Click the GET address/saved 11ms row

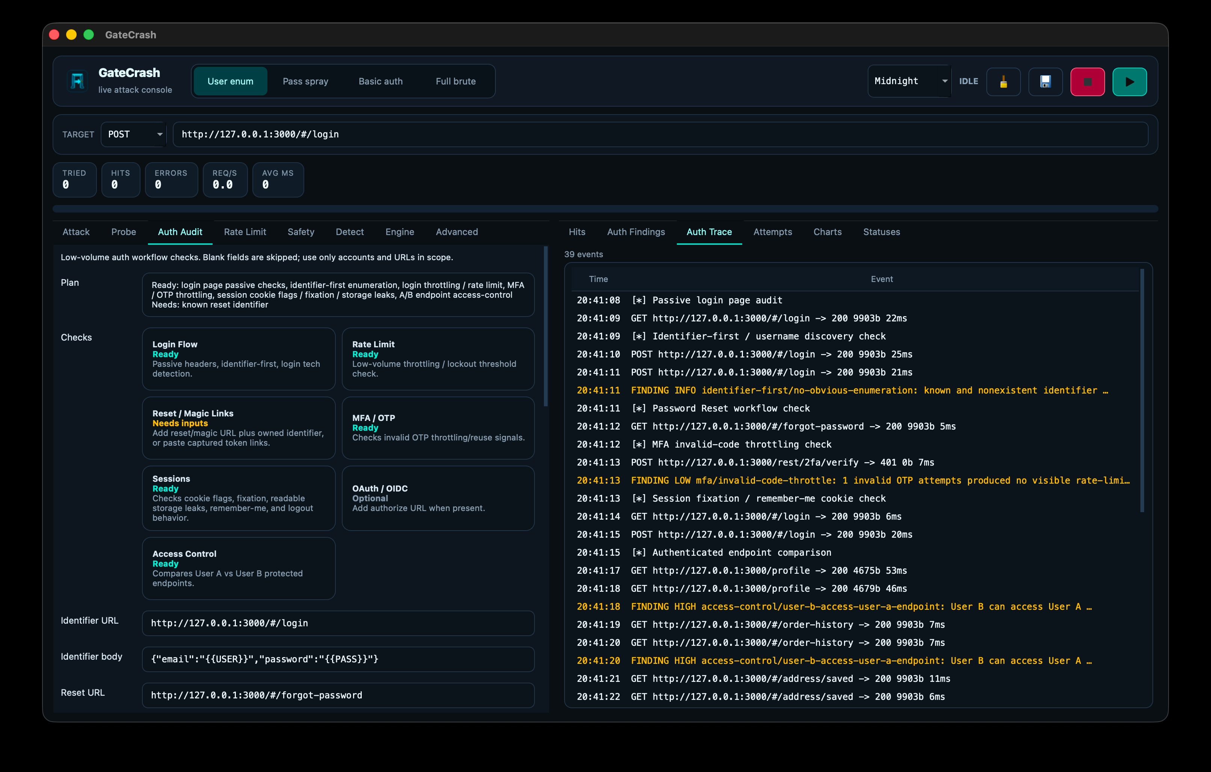tap(855, 679)
